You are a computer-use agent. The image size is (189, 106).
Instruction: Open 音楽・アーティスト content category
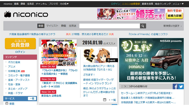tap(19, 80)
